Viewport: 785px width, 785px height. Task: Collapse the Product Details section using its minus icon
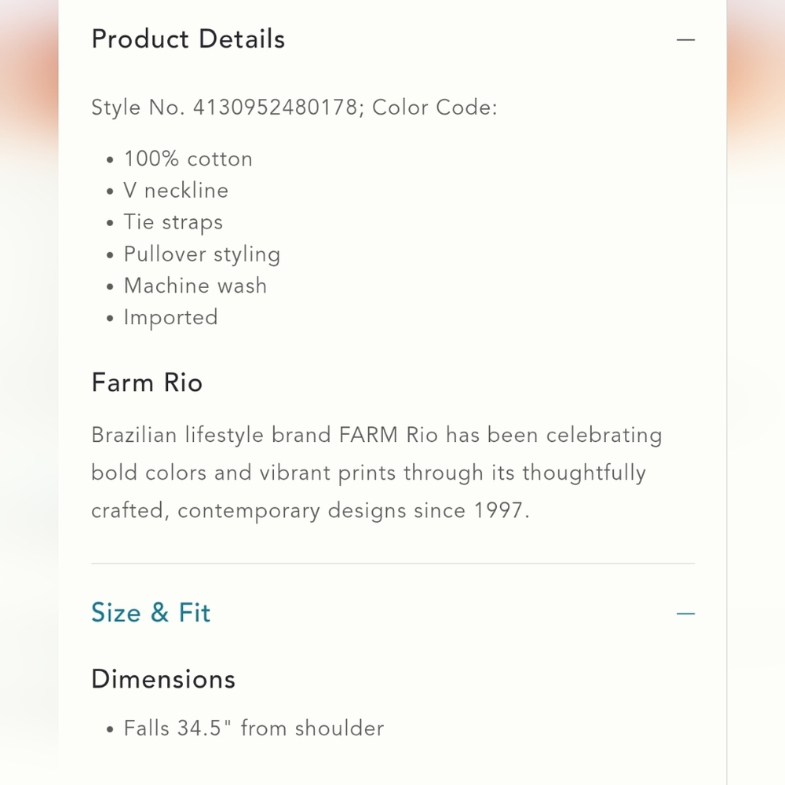tap(686, 38)
